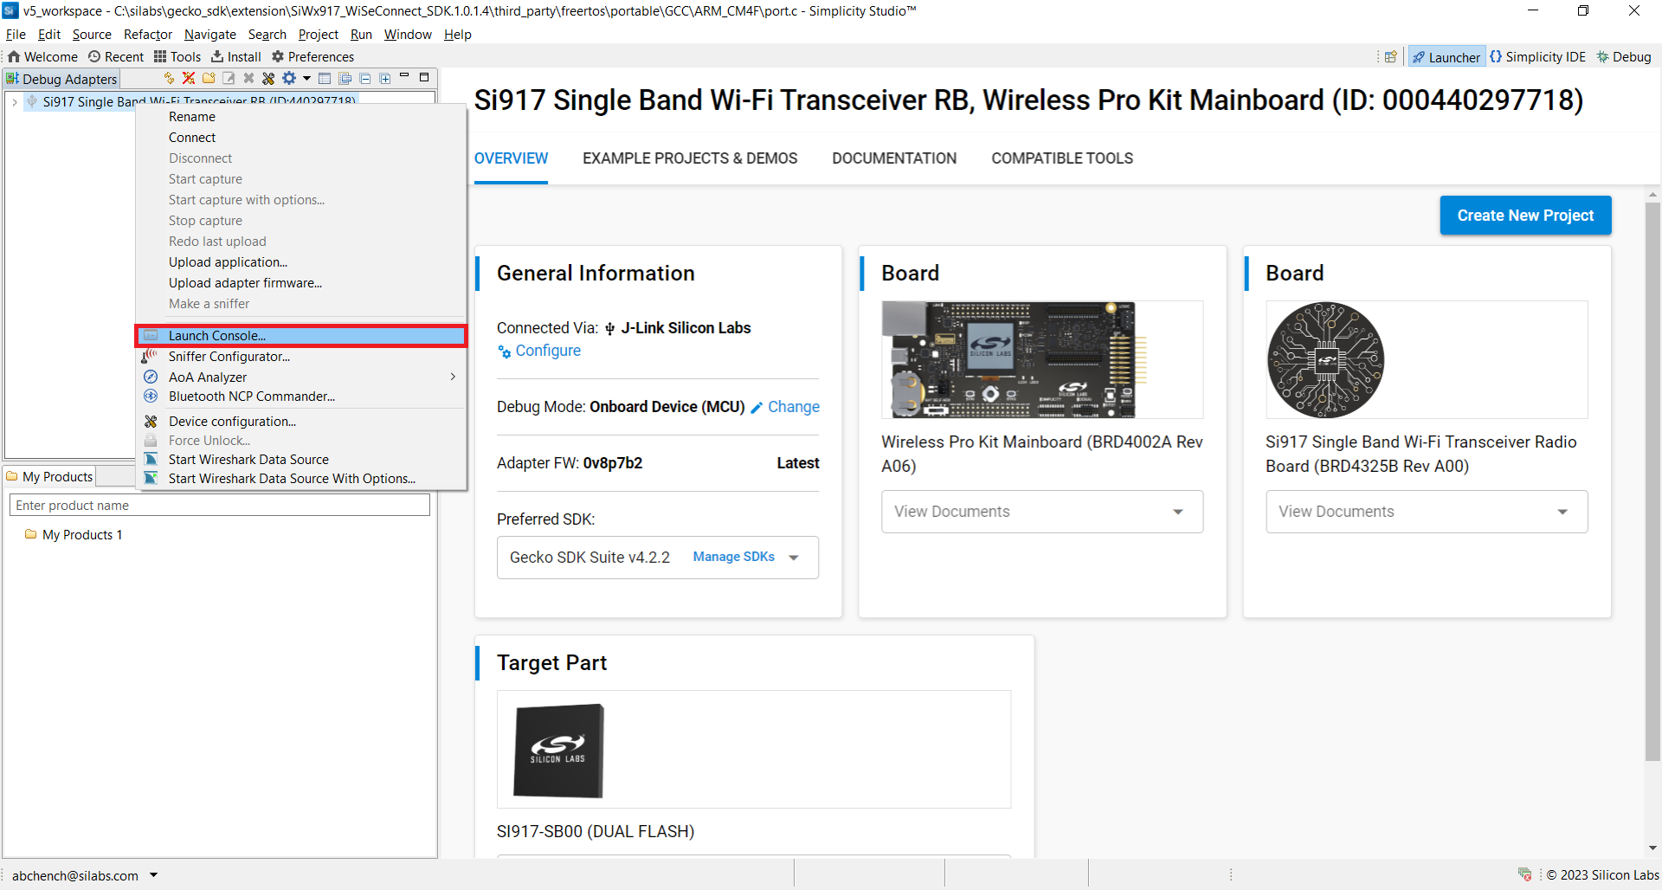Open the Install manager

(236, 57)
